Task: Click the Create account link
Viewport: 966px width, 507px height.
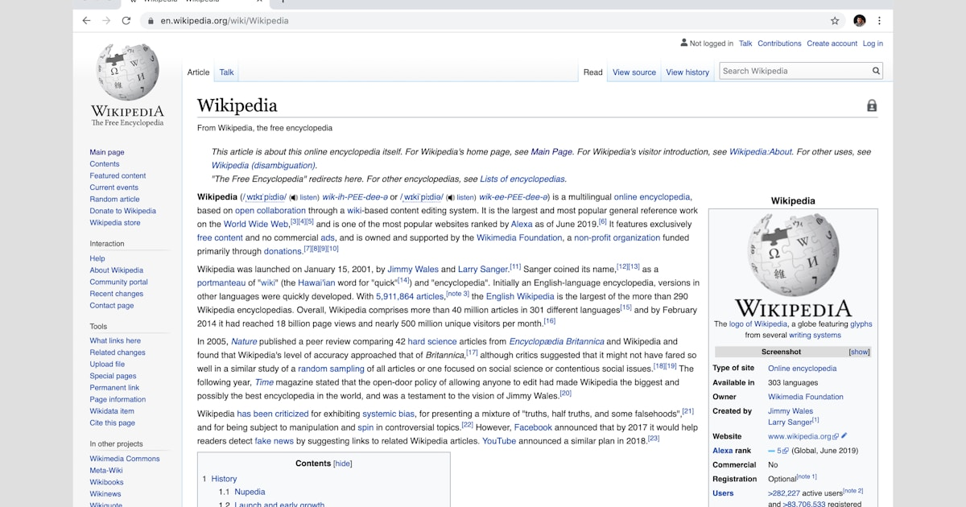Action: 831,43
